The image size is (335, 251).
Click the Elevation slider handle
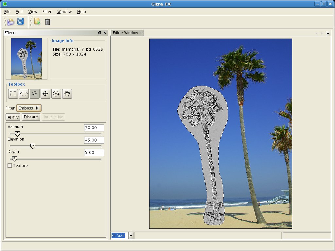33,146
